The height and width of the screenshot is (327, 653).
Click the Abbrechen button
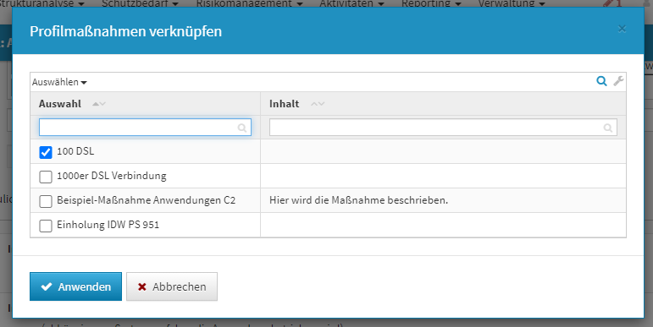point(172,286)
